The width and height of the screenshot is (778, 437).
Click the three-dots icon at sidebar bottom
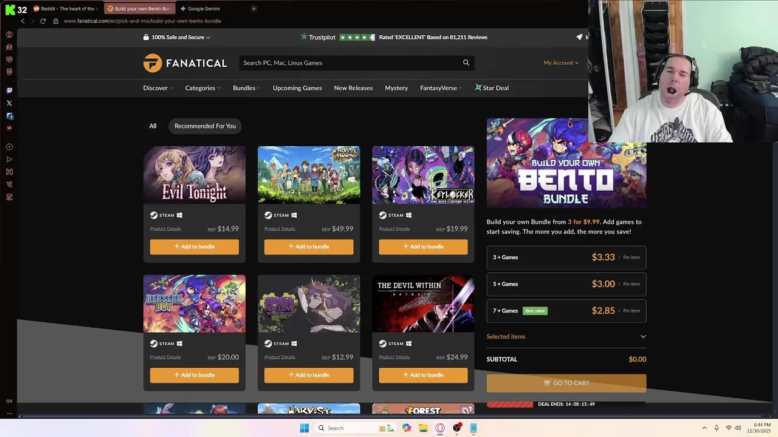[x=9, y=413]
